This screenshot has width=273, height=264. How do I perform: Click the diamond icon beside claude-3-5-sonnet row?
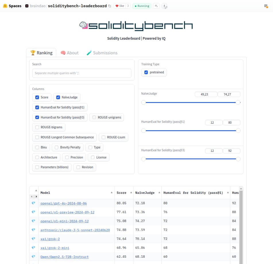click(x=33, y=230)
